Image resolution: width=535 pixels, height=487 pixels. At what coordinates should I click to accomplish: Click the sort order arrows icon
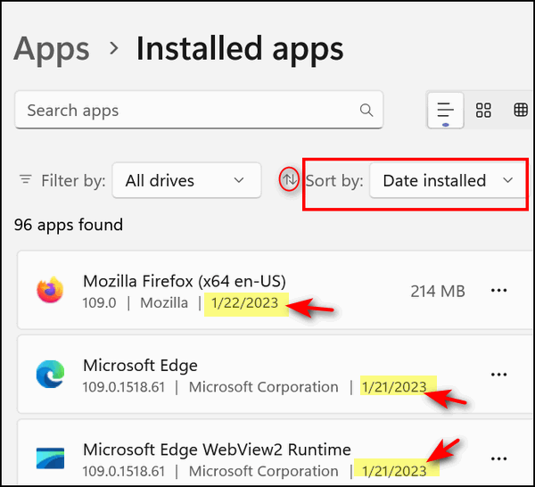click(289, 179)
